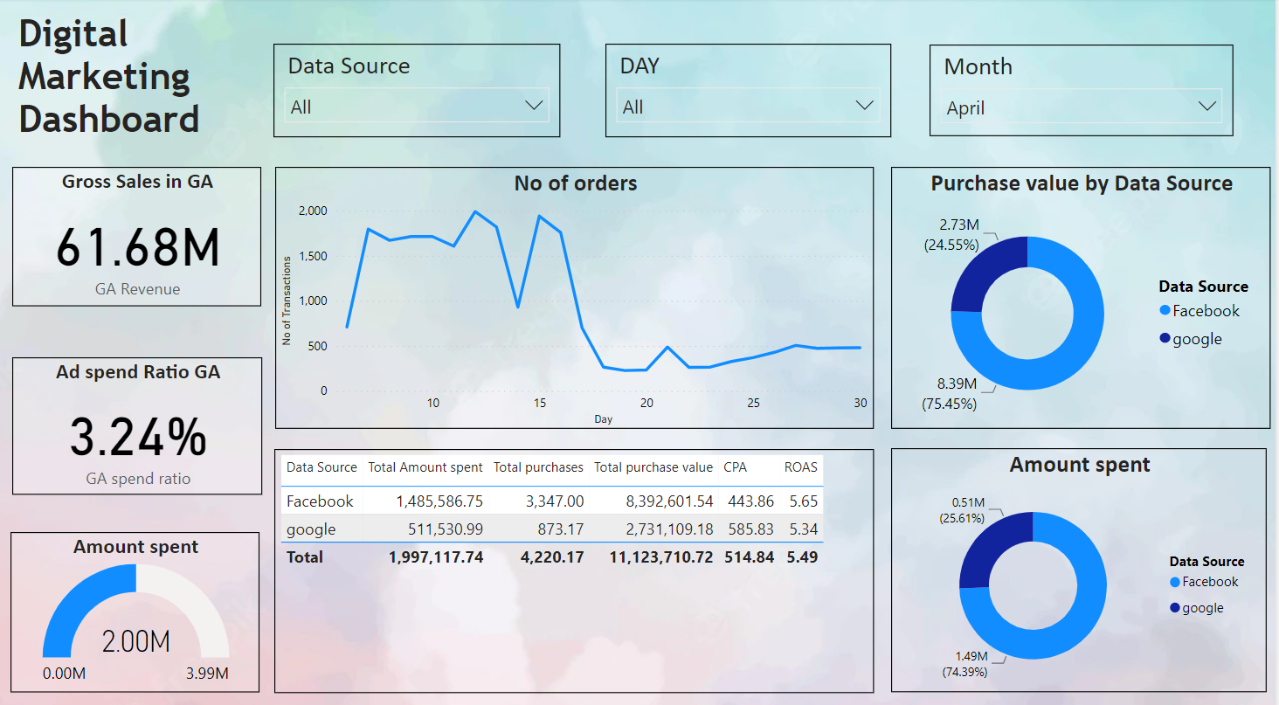Open the Month dropdown showing April

click(x=1206, y=107)
